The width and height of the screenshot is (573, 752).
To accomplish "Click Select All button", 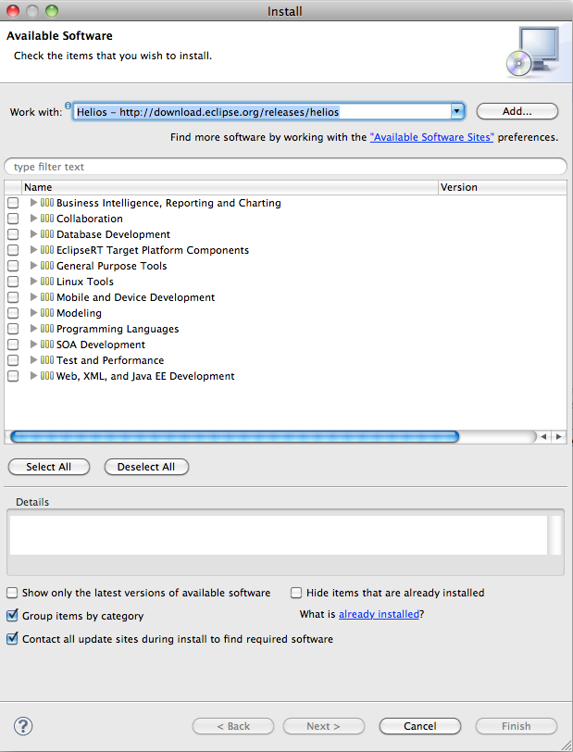I will pos(49,467).
